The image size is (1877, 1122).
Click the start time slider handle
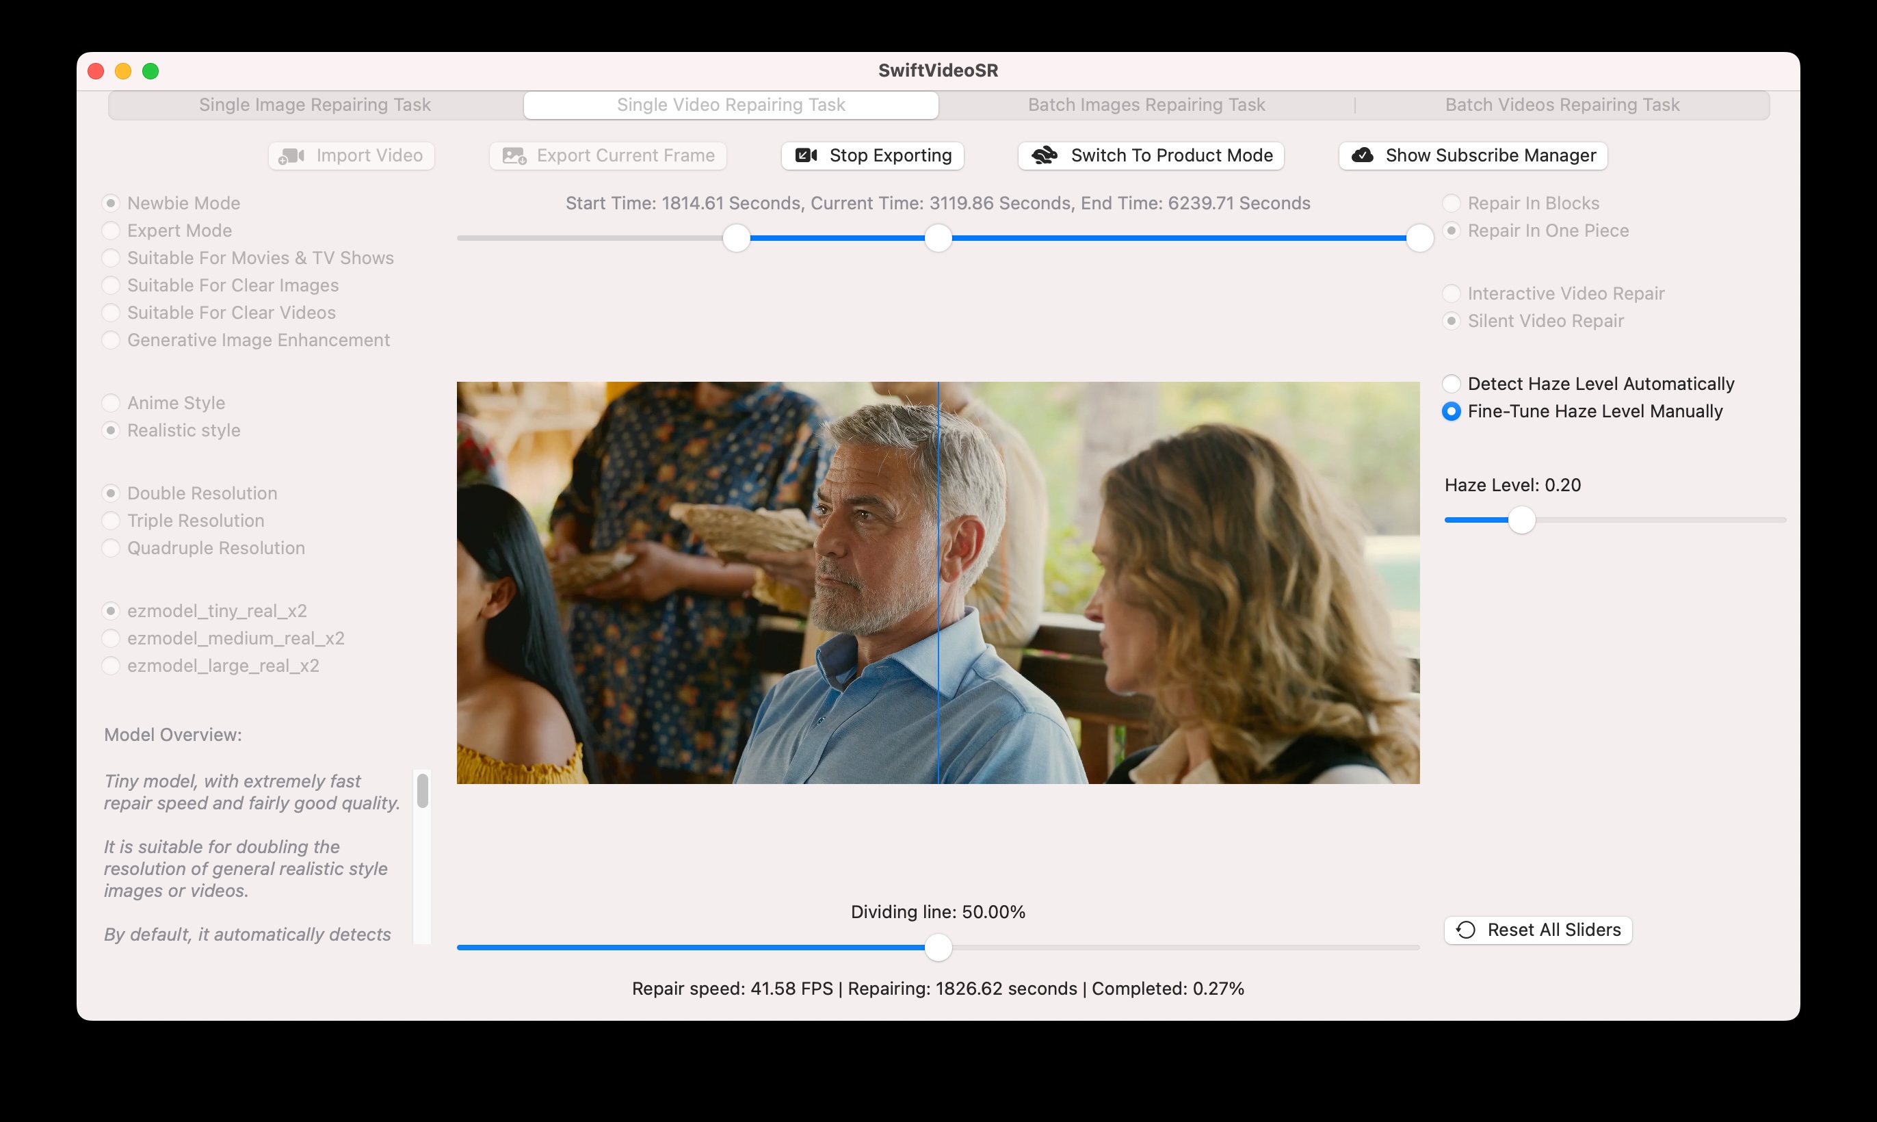(x=736, y=238)
